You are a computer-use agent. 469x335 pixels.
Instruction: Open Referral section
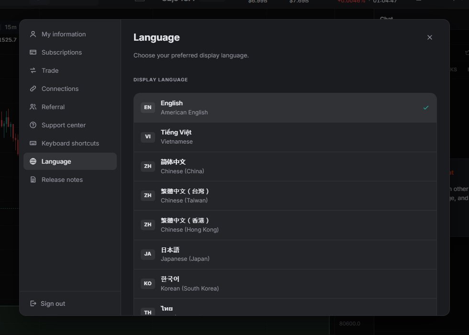70,107
